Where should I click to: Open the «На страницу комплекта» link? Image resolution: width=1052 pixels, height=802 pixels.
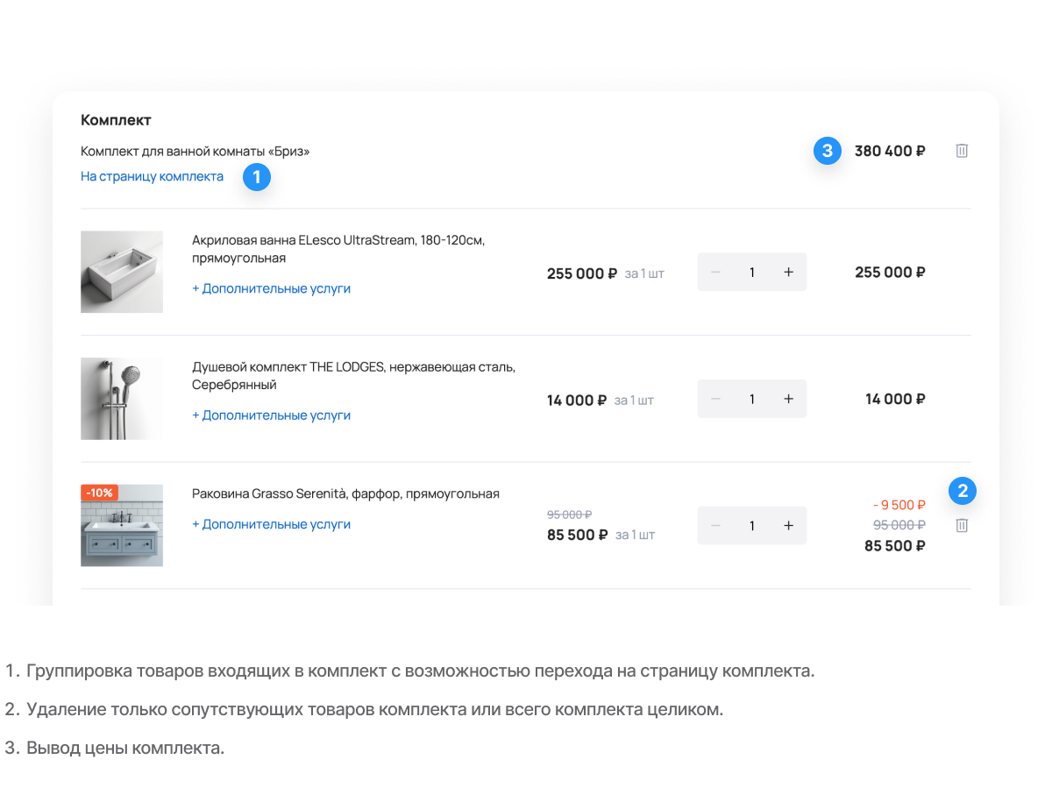[x=152, y=176]
